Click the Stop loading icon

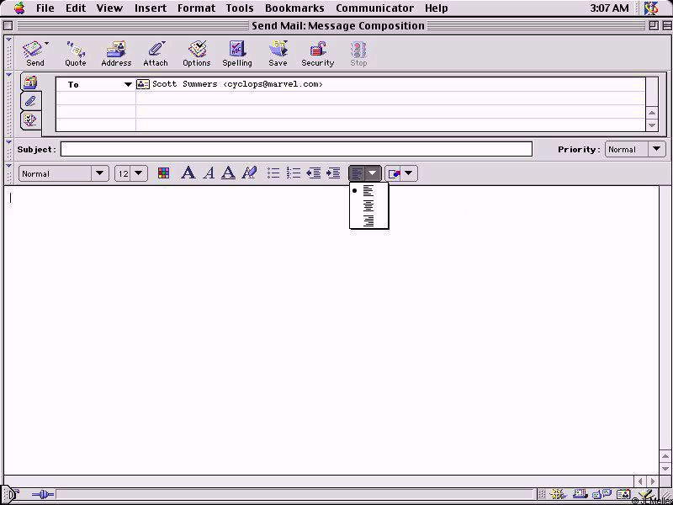[x=358, y=54]
